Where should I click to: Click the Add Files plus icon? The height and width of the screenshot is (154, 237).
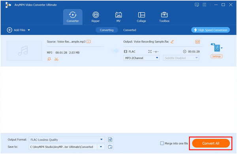click(x=9, y=30)
